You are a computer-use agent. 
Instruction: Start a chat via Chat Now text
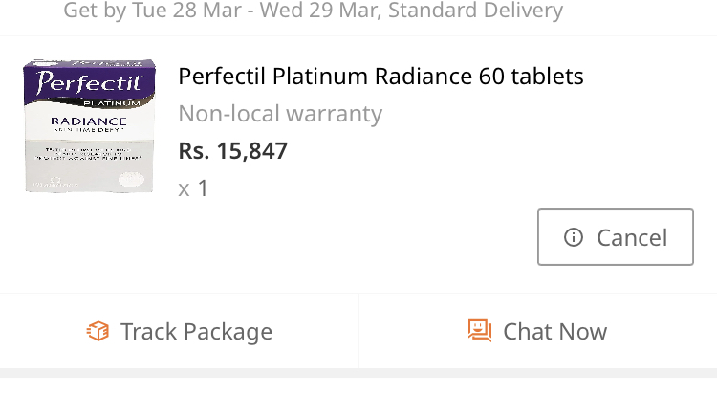pyautogui.click(x=555, y=331)
